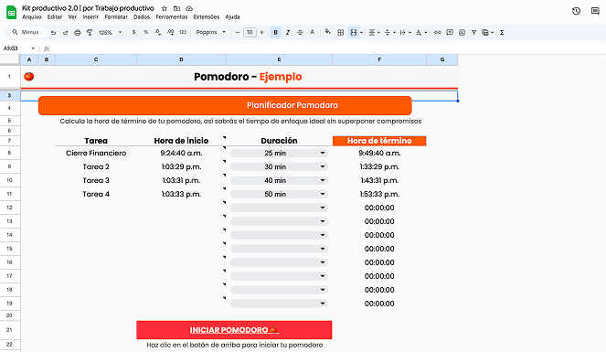This screenshot has height=352, width=606.
Task: Open the Extensões menu
Action: [207, 17]
